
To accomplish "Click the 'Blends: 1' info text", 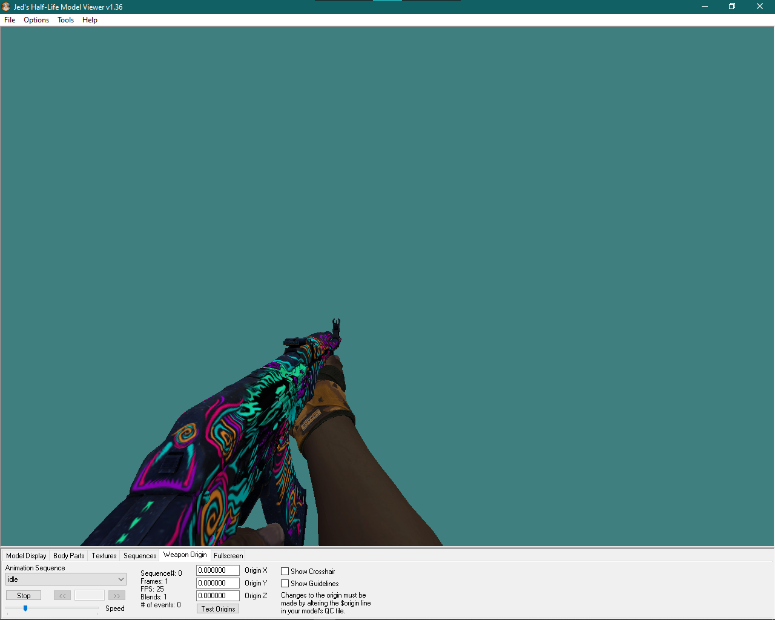I will [154, 597].
